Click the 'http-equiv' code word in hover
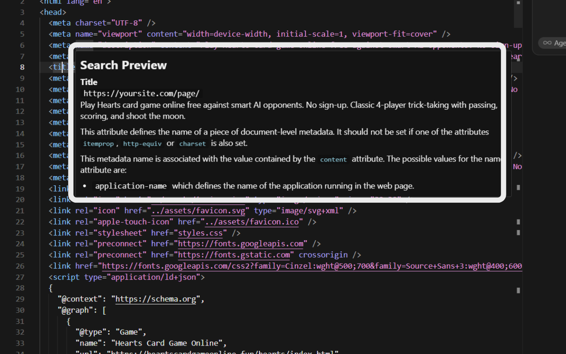566x354 pixels. 143,144
